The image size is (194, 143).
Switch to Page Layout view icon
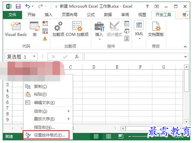click(108, 136)
